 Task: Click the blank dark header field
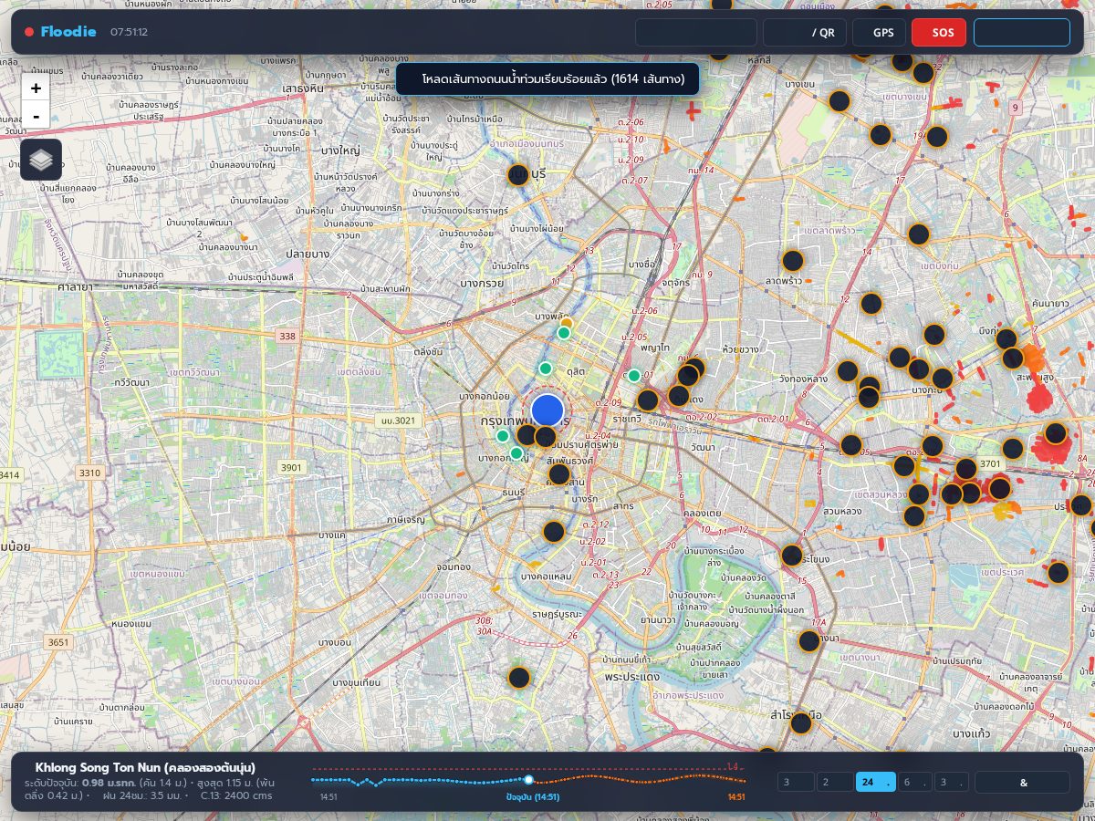tap(696, 32)
